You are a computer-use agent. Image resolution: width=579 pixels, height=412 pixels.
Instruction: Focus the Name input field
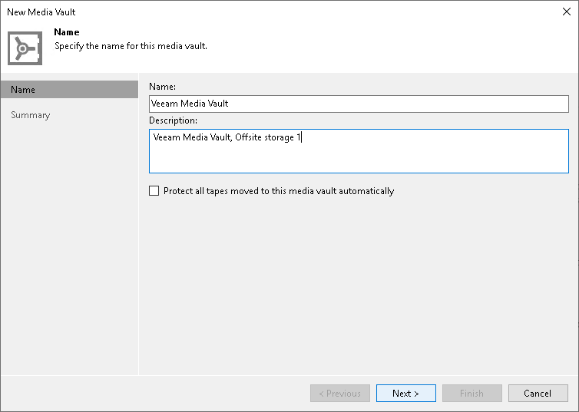coord(359,104)
